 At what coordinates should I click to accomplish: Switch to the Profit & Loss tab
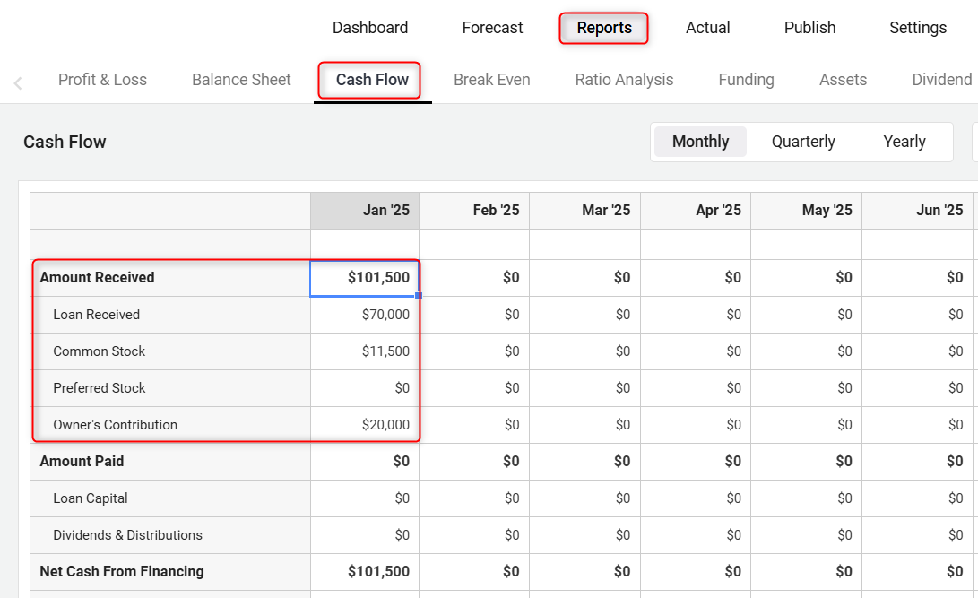coord(102,80)
